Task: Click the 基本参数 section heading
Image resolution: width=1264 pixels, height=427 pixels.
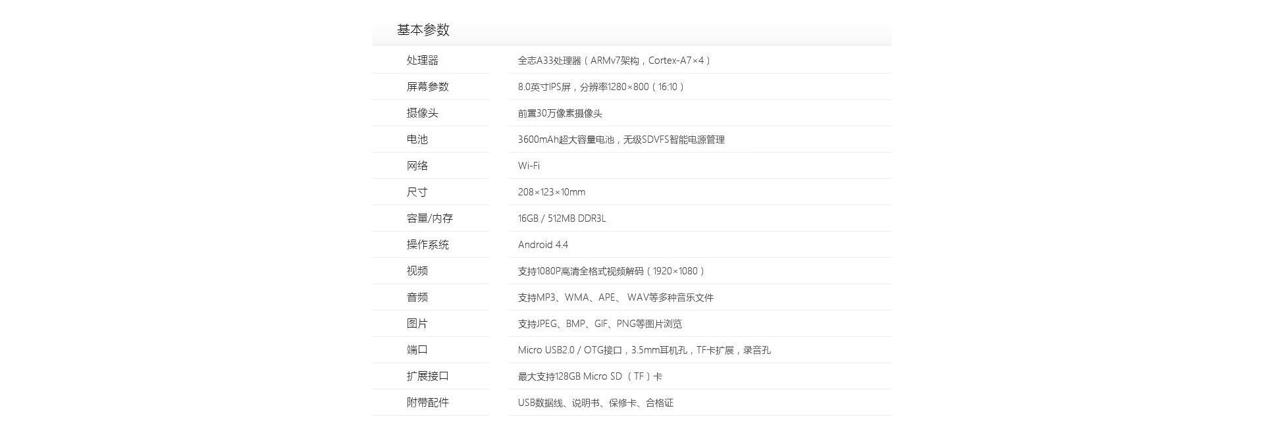Action: tap(423, 30)
